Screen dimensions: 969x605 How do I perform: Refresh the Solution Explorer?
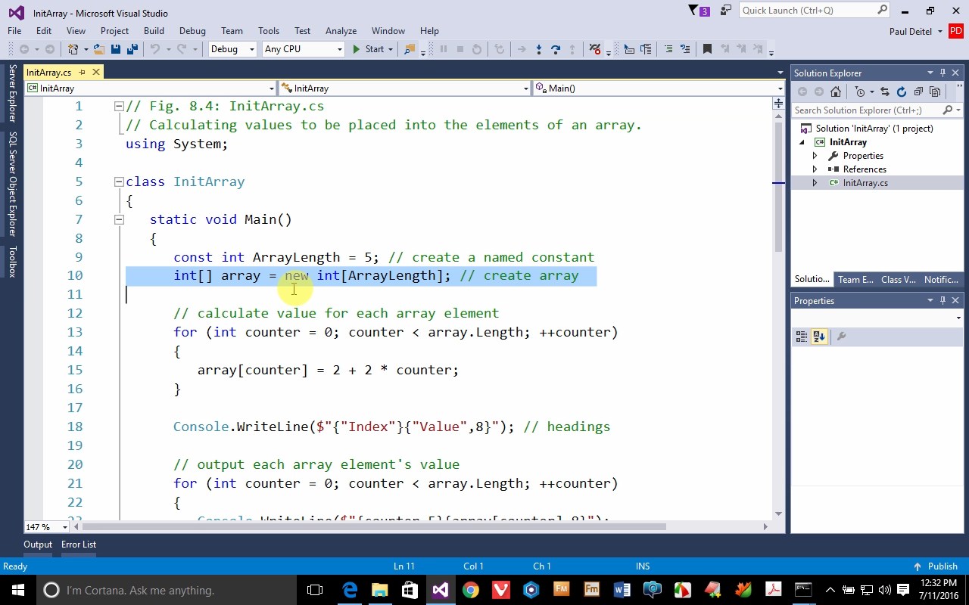pyautogui.click(x=901, y=92)
